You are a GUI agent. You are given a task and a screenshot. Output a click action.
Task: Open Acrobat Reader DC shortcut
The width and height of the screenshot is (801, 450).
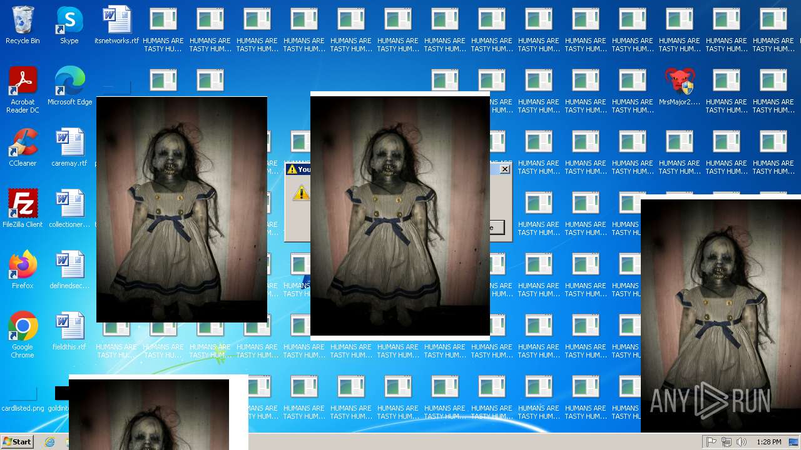(x=23, y=91)
